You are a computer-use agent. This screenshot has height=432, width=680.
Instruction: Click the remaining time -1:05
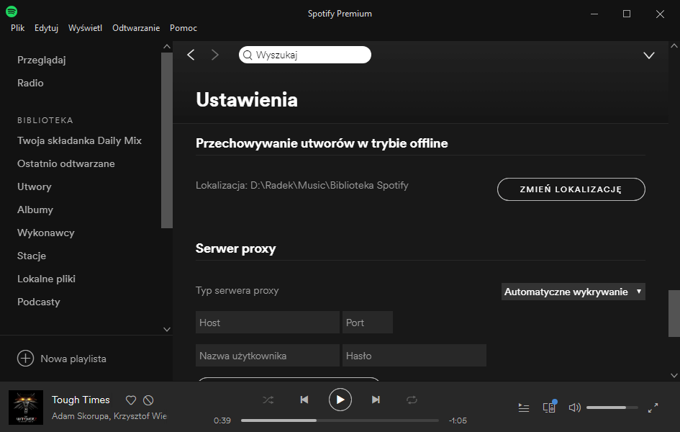click(458, 420)
